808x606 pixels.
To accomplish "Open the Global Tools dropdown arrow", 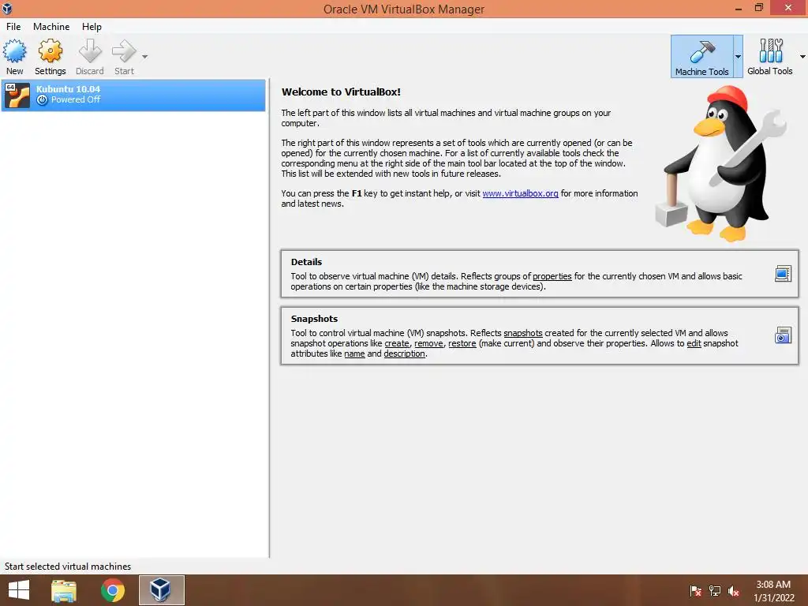I will tap(802, 57).
